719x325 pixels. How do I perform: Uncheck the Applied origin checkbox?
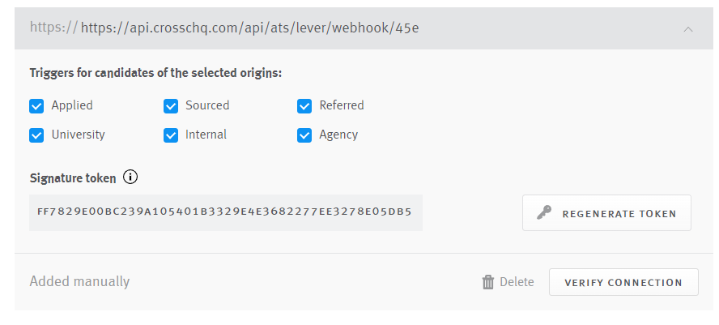click(36, 106)
